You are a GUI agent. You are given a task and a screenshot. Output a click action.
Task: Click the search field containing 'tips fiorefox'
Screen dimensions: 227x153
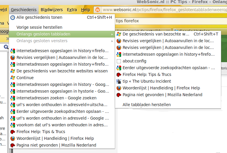point(171,21)
